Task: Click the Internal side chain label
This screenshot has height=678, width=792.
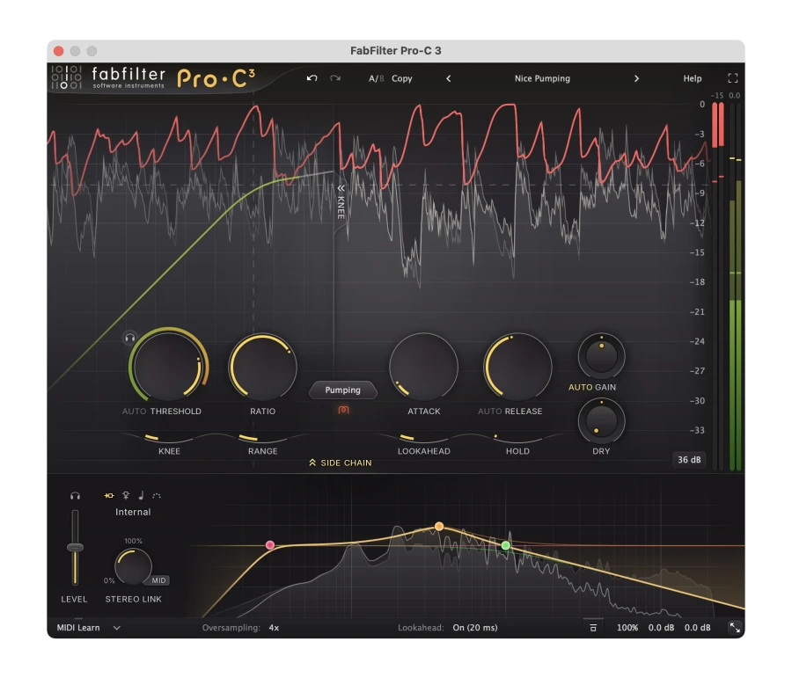Action: pyautogui.click(x=133, y=512)
